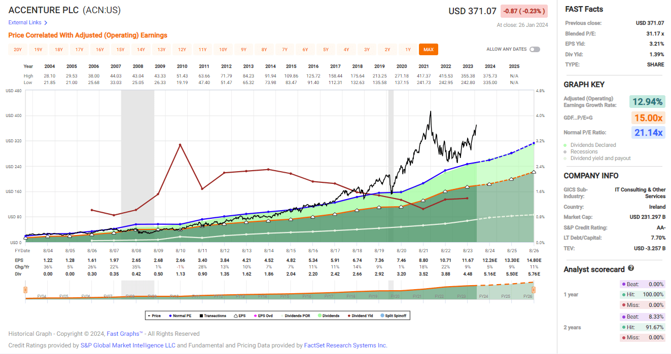Select the 15Y time range
The width and height of the screenshot is (671, 354).
(x=120, y=50)
